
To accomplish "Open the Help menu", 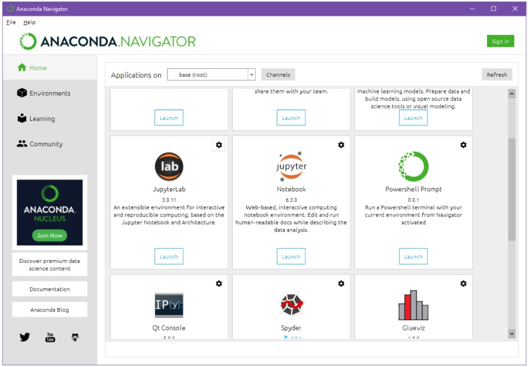I will point(29,22).
